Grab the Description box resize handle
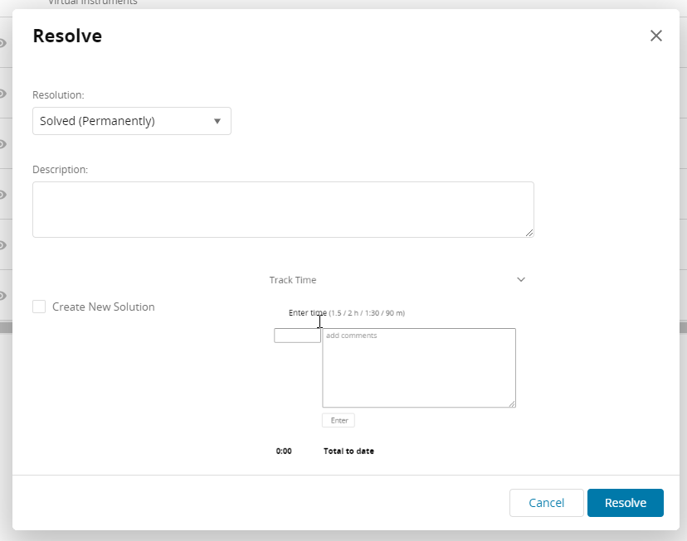The width and height of the screenshot is (687, 541). pos(529,233)
